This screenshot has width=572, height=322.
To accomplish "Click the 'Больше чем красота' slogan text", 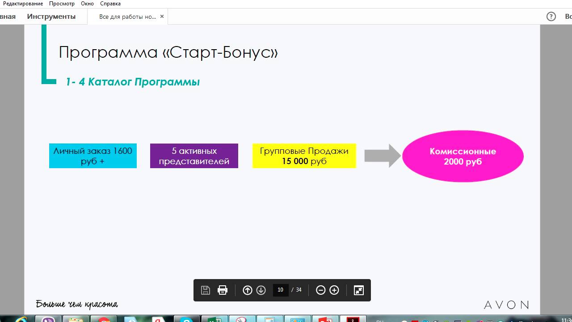I will pyautogui.click(x=77, y=305).
